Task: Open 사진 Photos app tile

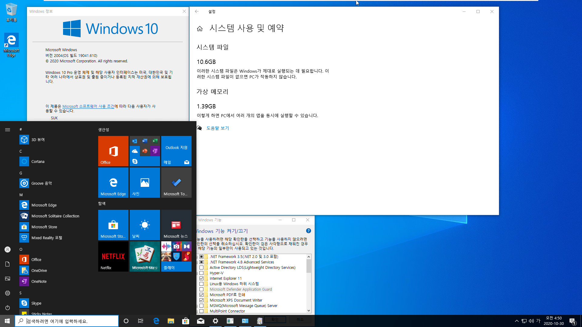Action: (145, 183)
